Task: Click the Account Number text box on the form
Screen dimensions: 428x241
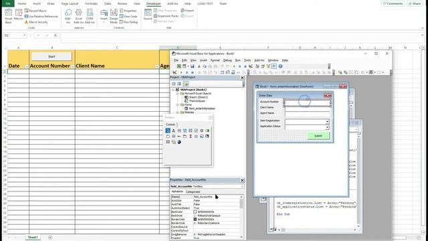Action: pos(308,102)
